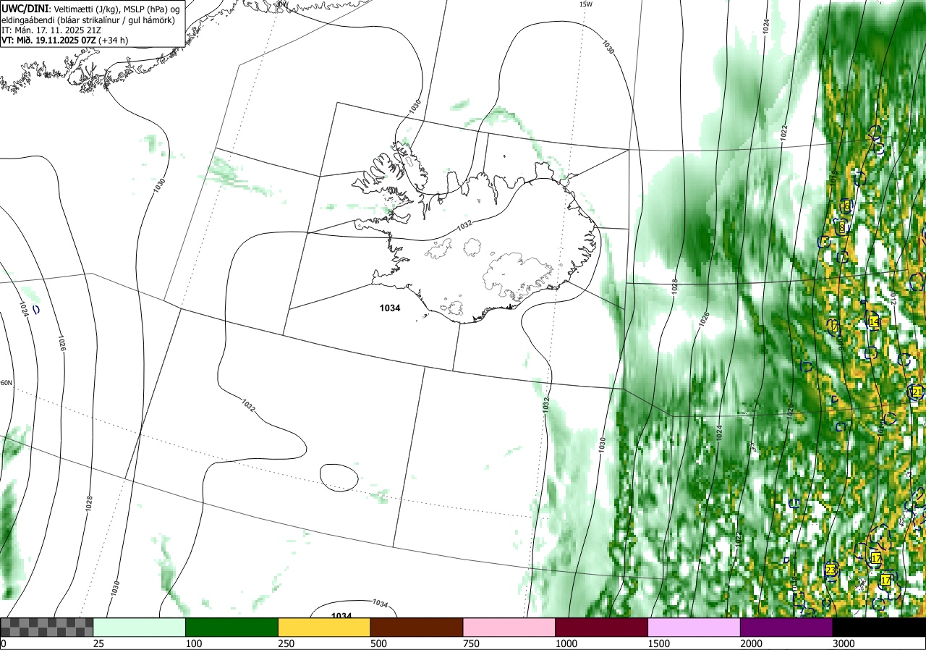The height and width of the screenshot is (650, 926).
Task: Click the '60N' latitude label
Action: tap(6, 383)
